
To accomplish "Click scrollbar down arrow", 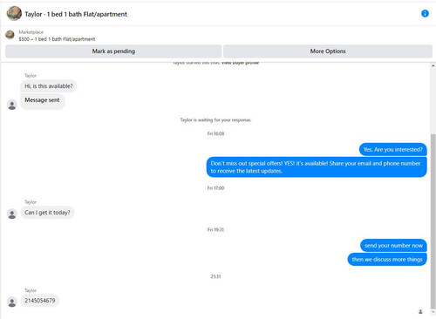I will point(433,312).
